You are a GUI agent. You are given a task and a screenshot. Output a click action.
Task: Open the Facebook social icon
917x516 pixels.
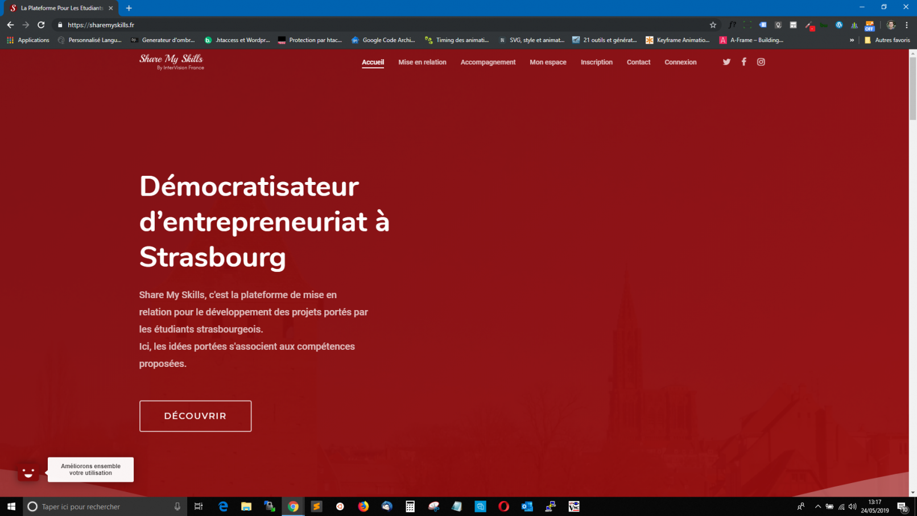click(x=743, y=62)
